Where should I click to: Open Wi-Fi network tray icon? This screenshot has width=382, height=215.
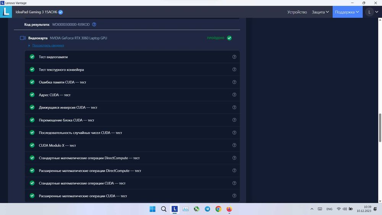(x=338, y=209)
